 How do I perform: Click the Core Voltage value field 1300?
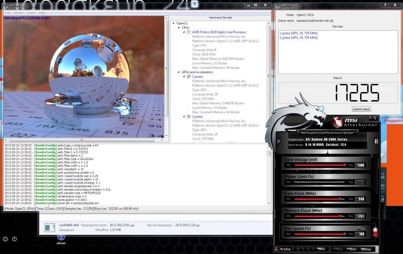[360, 165]
